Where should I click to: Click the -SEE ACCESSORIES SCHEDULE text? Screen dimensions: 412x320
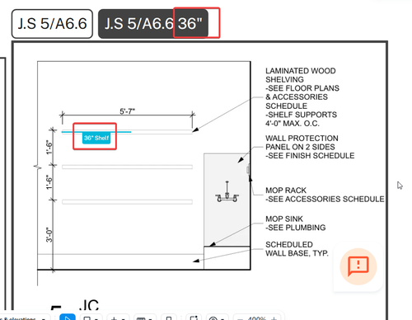click(x=325, y=199)
